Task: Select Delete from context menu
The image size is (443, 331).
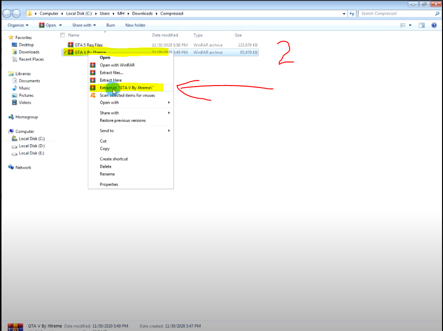Action: pyautogui.click(x=105, y=167)
